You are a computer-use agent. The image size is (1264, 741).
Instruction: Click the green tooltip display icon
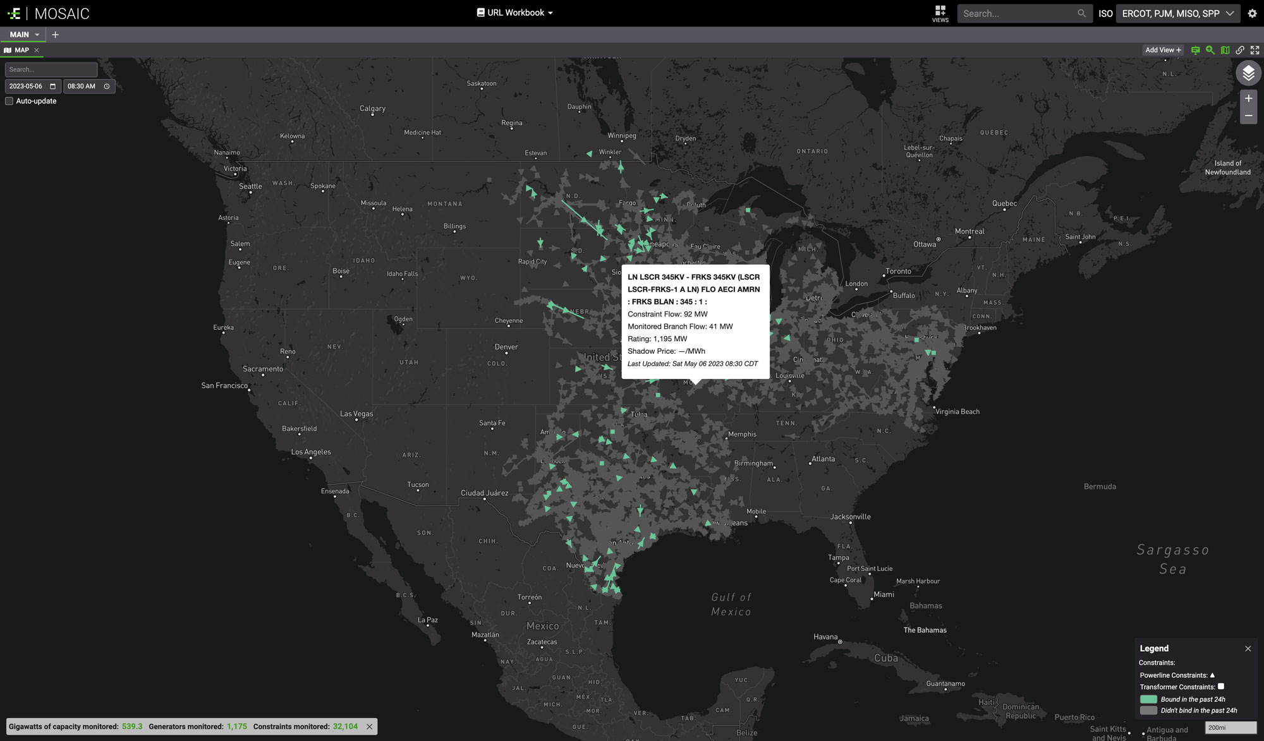click(1195, 50)
